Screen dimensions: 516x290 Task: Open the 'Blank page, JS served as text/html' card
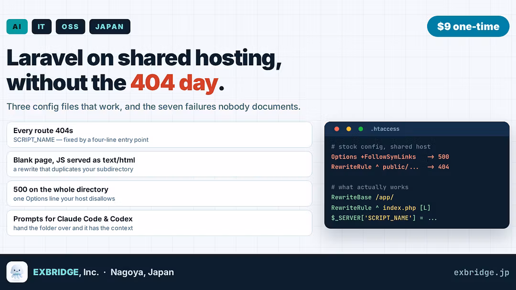(159, 164)
